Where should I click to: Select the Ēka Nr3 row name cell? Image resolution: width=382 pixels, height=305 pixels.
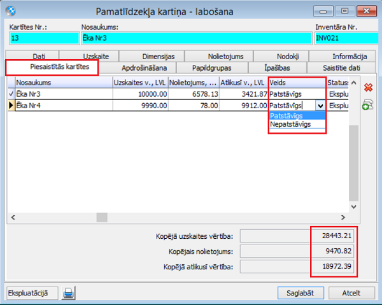click(64, 94)
